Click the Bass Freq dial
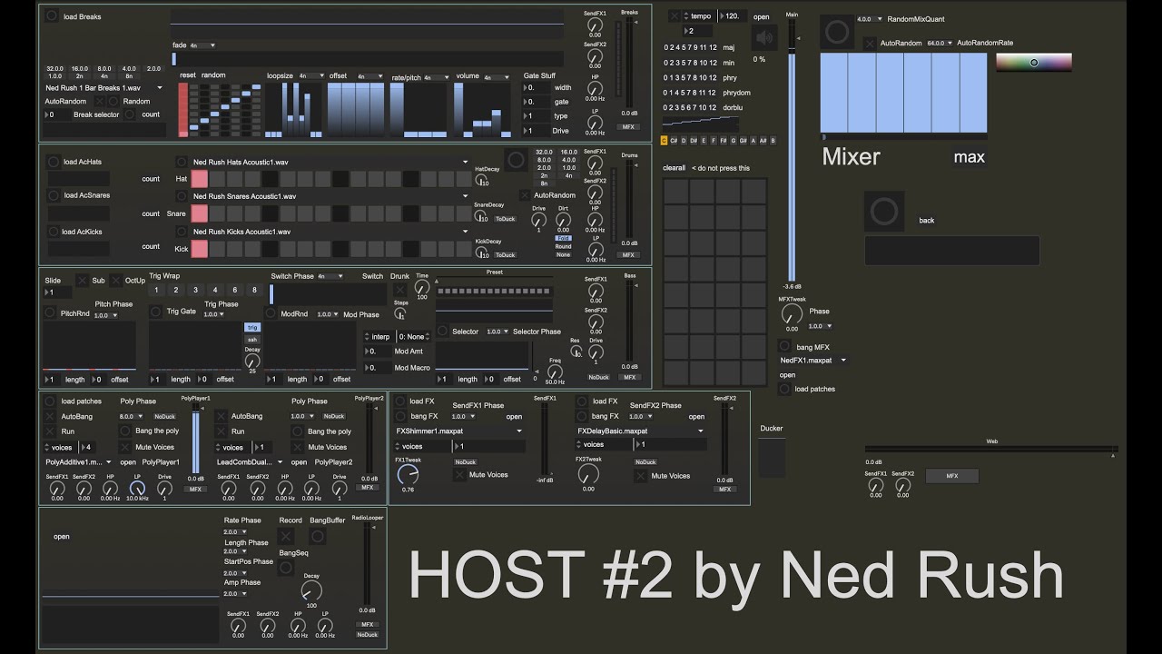1162x654 pixels. [555, 371]
